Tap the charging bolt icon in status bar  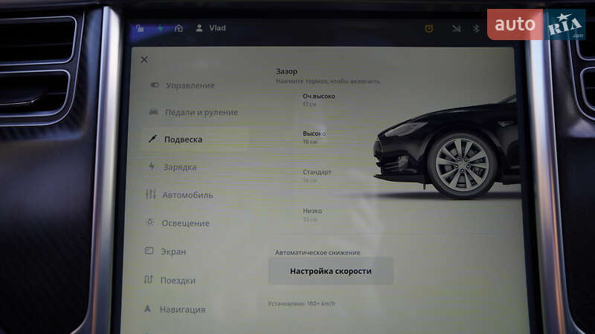coord(160,28)
